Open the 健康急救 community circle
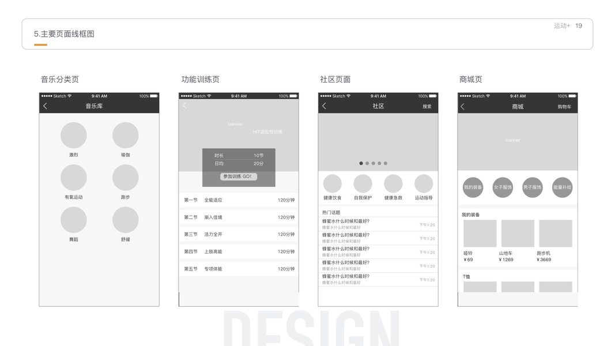This screenshot has width=615, height=346. tap(393, 183)
